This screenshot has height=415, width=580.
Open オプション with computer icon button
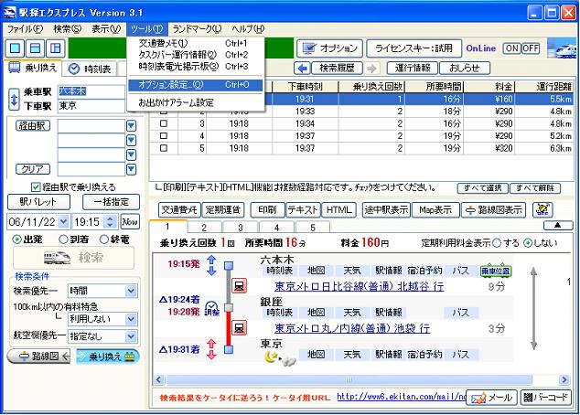pyautogui.click(x=329, y=48)
